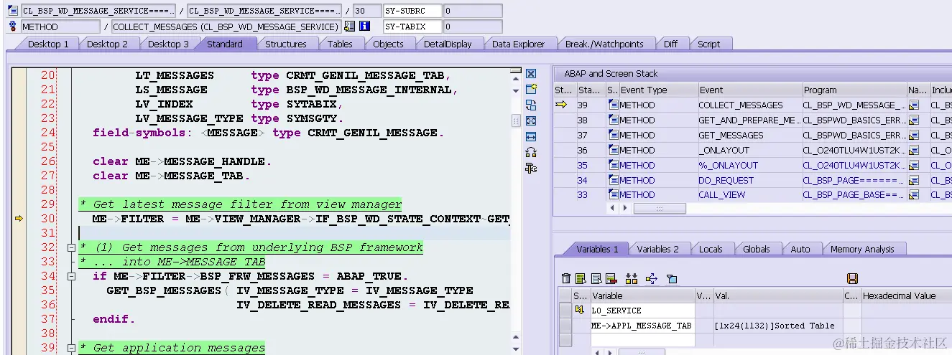952x355 pixels.
Task: Open the Memory Analysis tab
Action: click(861, 249)
